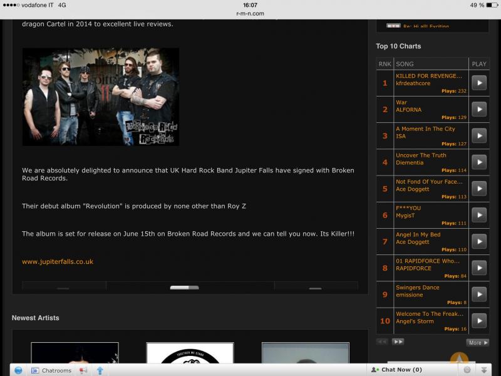Screen dimensions: 501x376
Task: Click the blue up arrow icon in the chat bar
Action: [100, 370]
